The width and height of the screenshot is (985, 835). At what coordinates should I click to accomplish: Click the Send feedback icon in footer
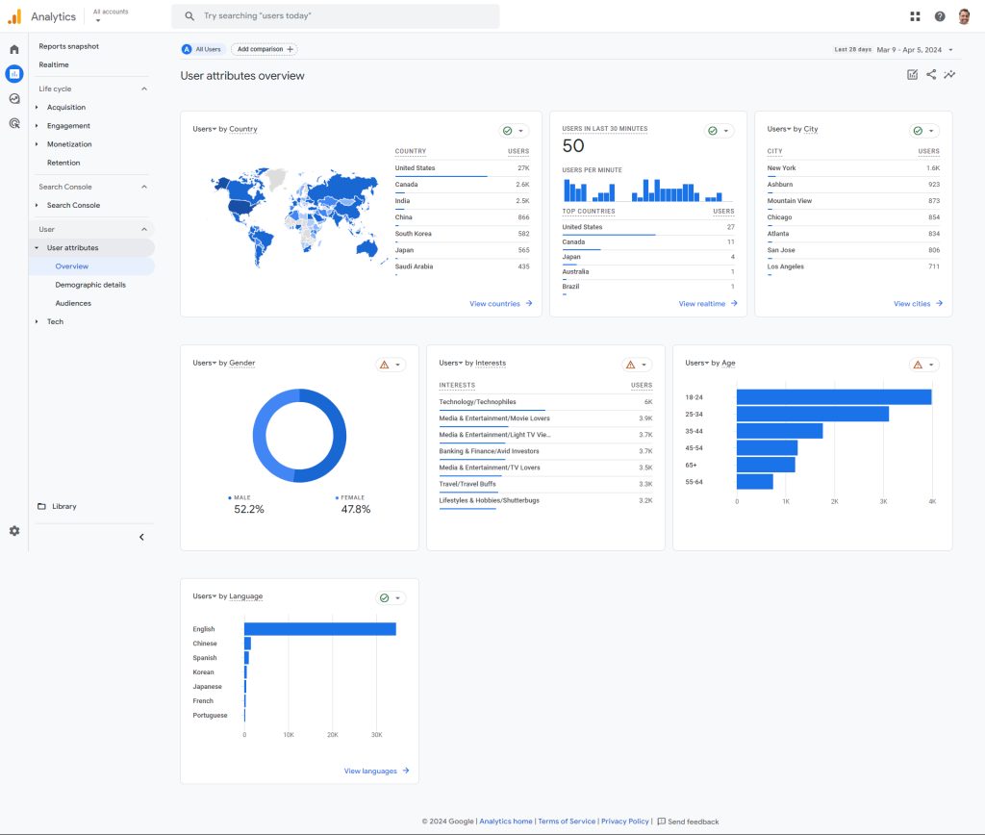coord(661,822)
